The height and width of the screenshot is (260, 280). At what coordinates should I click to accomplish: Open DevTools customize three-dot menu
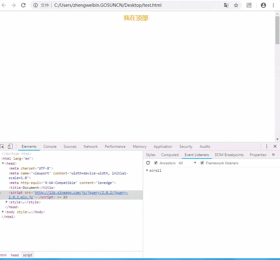click(266, 147)
